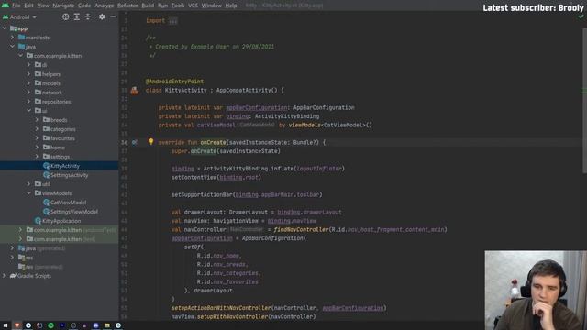
Task: Open the Analyze menu
Action: pyautogui.click(x=104, y=5)
